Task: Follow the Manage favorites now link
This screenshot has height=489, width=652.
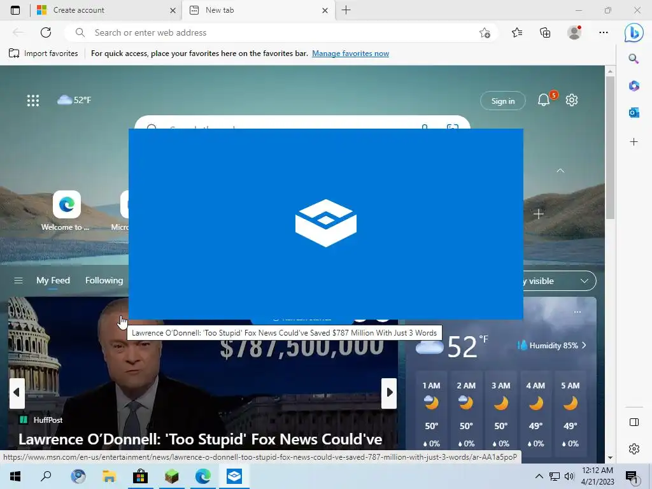Action: click(x=351, y=53)
